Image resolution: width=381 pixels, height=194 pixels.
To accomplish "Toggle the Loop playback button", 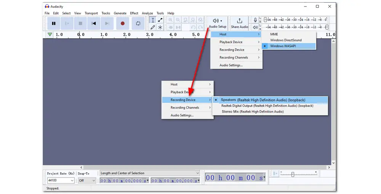I will [x=138, y=24].
